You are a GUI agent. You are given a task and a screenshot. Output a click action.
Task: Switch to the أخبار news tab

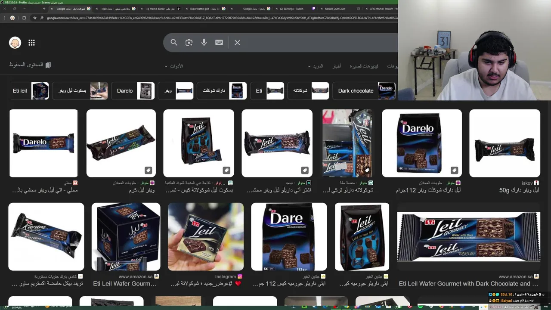[337, 66]
